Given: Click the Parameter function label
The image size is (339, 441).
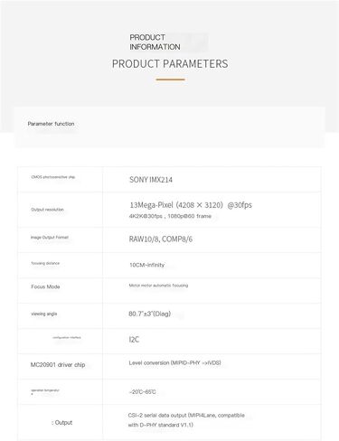Looking at the screenshot, I should click(x=51, y=124).
